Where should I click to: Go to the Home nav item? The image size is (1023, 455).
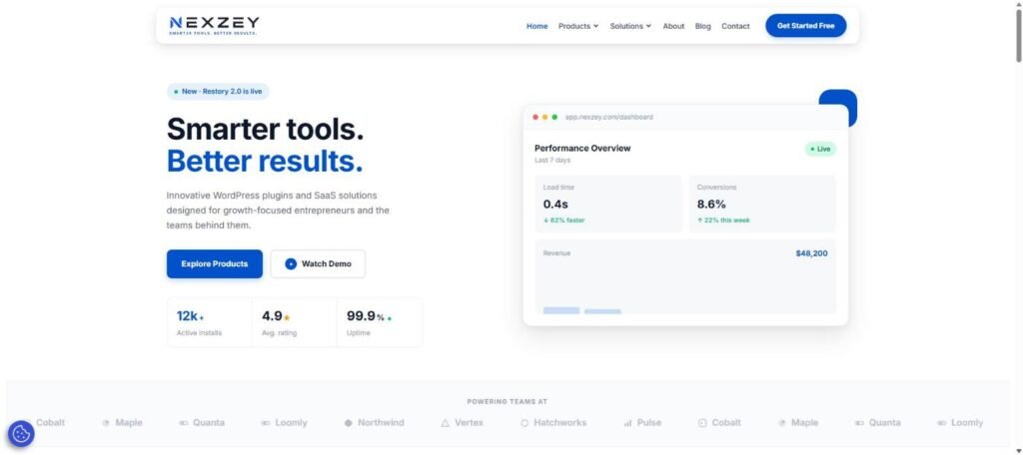click(x=536, y=26)
